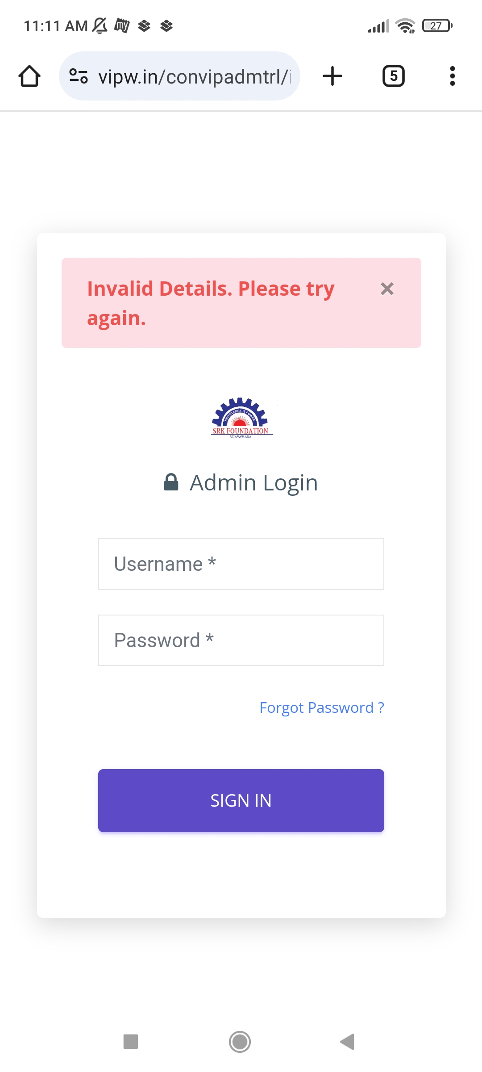Screen dimensions: 482x1072
Task: Open the Forgot Password link
Action: point(322,708)
